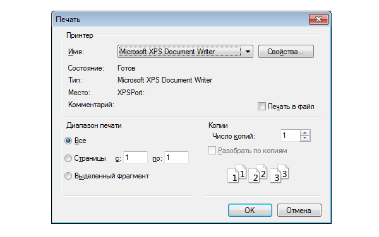Screen dimensions: 379x237
Task: Click the starting page 'с:' field
Action: pos(135,158)
